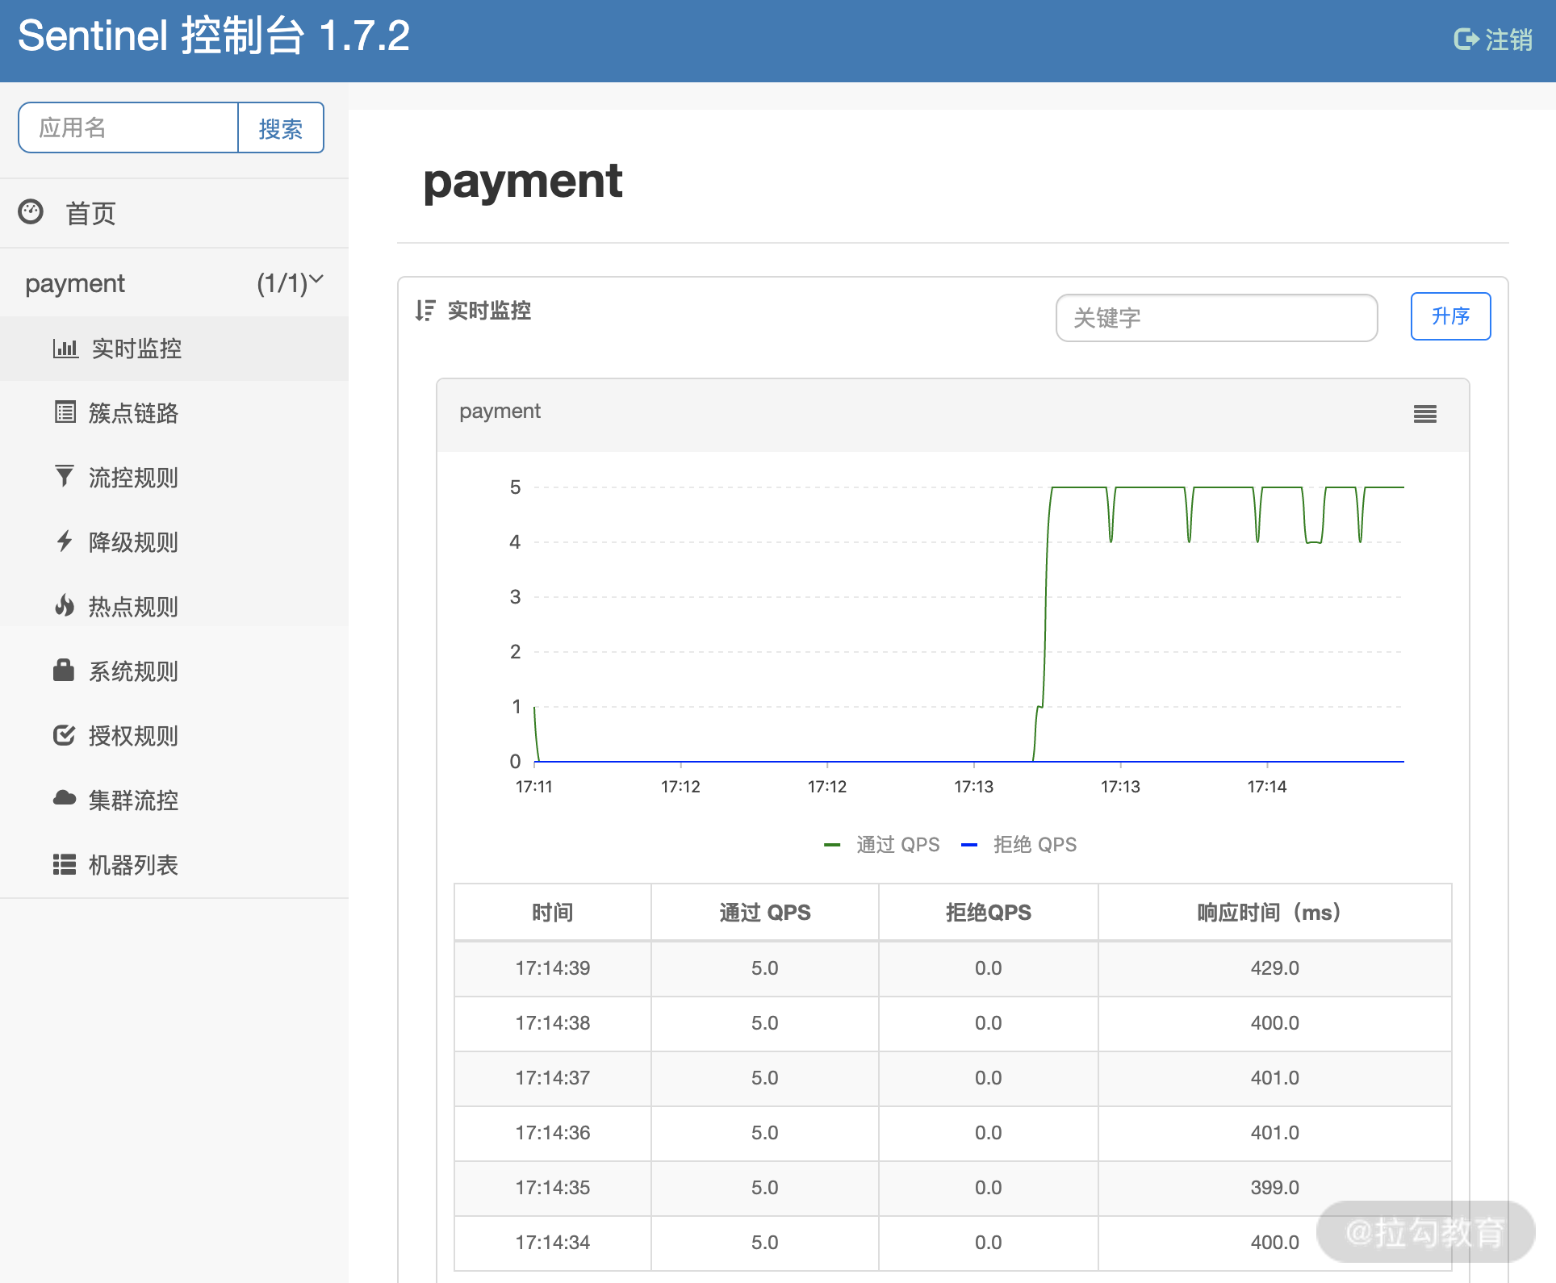This screenshot has height=1283, width=1556.
Task: Click the 搜索 button
Action: point(281,127)
